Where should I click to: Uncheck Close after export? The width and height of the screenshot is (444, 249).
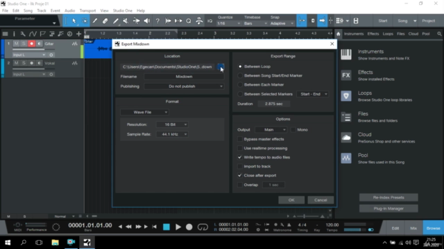pyautogui.click(x=240, y=175)
